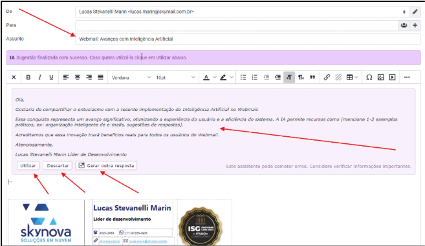Click the Assunto subject input field
This screenshot has width=425, height=246.
click(x=248, y=39)
